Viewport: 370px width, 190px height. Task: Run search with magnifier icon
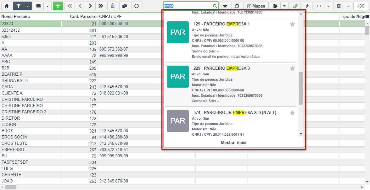215,6
